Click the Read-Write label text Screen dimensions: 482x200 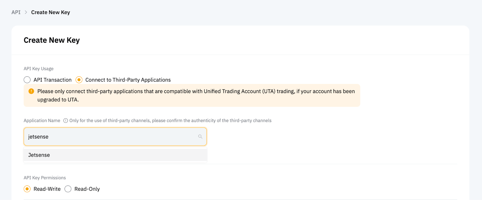pos(47,189)
